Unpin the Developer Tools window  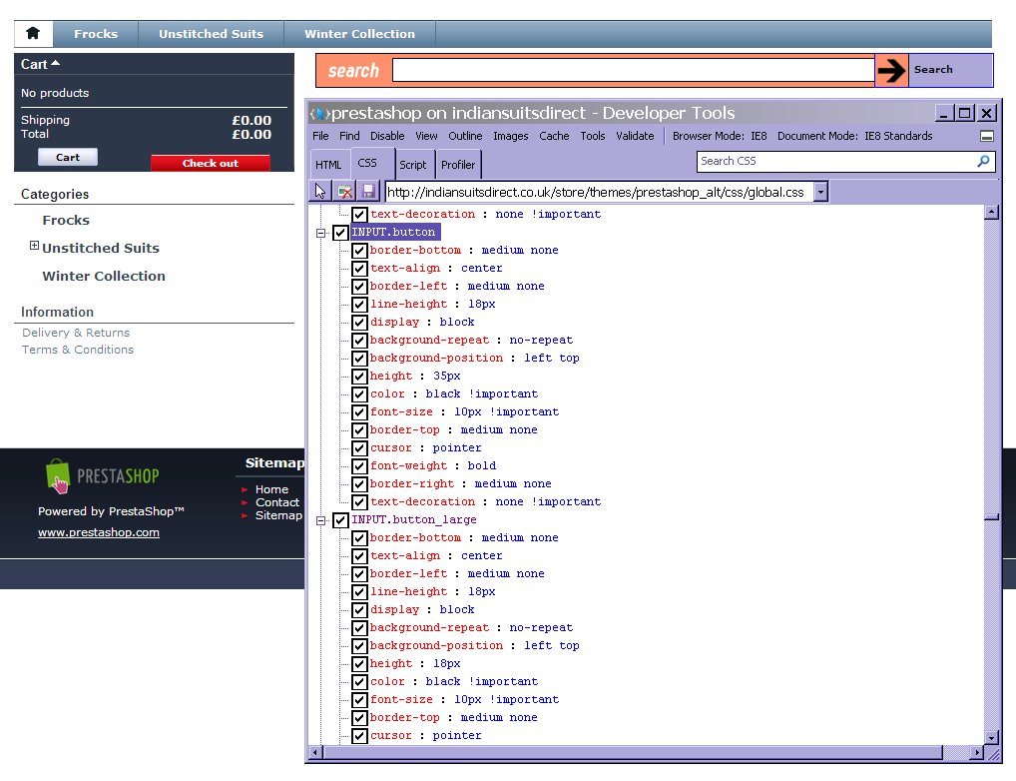click(x=987, y=136)
